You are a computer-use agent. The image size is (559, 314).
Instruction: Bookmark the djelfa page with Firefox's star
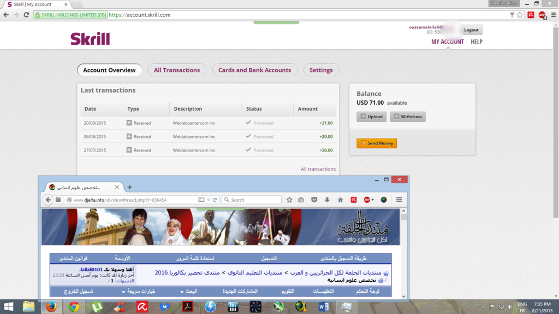pyautogui.click(x=289, y=200)
